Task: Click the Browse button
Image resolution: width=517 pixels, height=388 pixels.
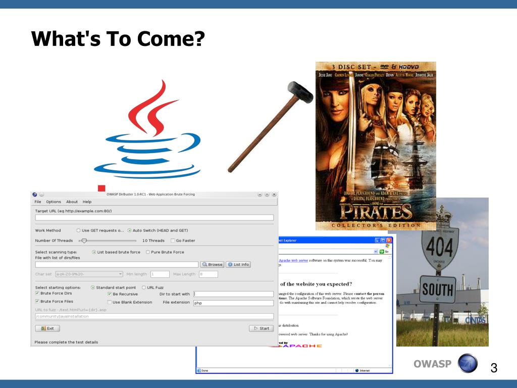Action: point(213,265)
